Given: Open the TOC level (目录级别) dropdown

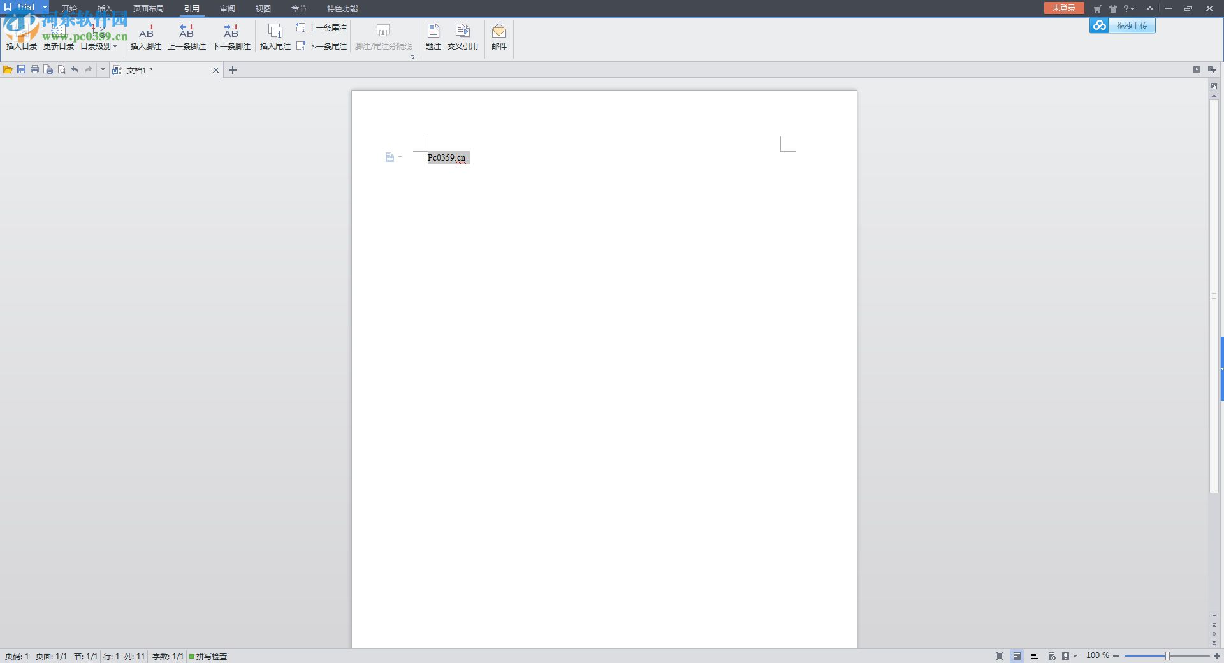Looking at the screenshot, I should 98,37.
